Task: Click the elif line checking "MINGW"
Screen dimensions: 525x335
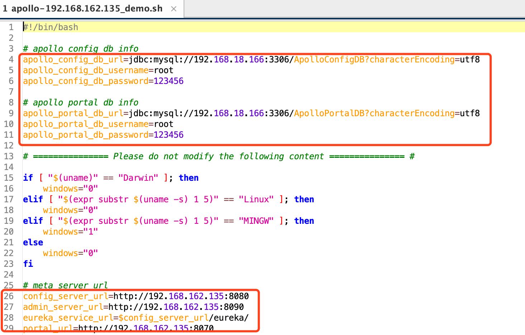Action: point(169,221)
